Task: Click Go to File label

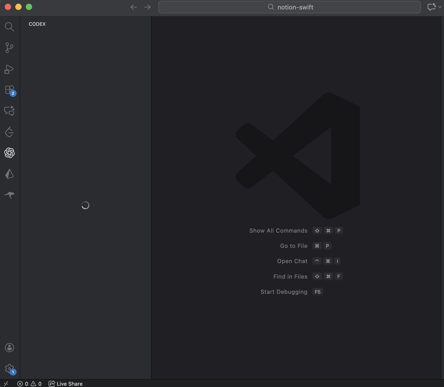Action: (294, 246)
